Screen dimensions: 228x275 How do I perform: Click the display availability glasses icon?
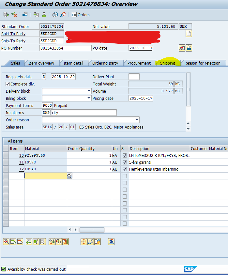pyautogui.click(x=59, y=242)
